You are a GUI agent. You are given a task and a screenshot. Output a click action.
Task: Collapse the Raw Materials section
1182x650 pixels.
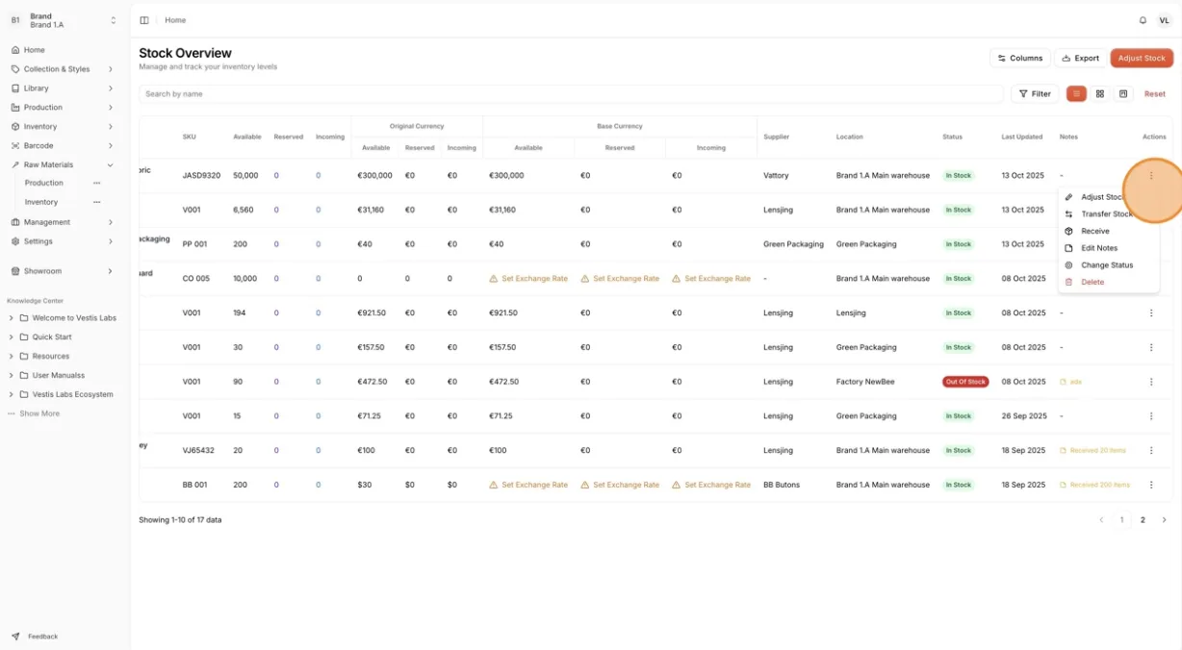click(63, 165)
